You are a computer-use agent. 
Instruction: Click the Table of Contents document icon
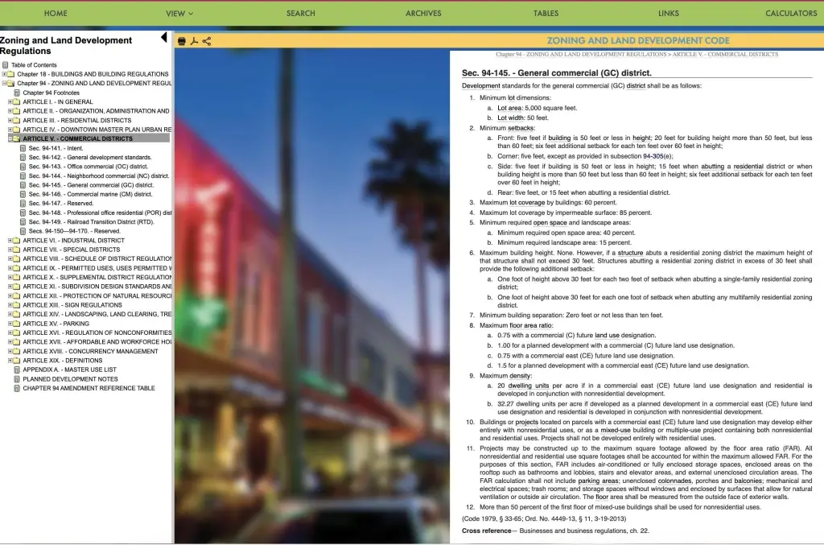point(6,65)
